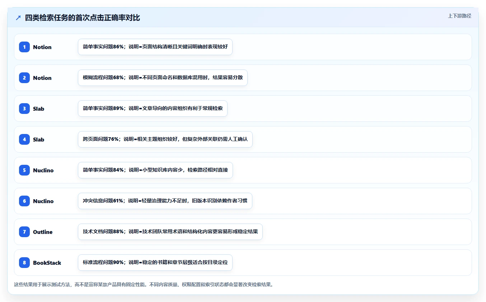486x302 pixels.
Task: Click the arrow icon beside the title
Action: click(x=18, y=18)
